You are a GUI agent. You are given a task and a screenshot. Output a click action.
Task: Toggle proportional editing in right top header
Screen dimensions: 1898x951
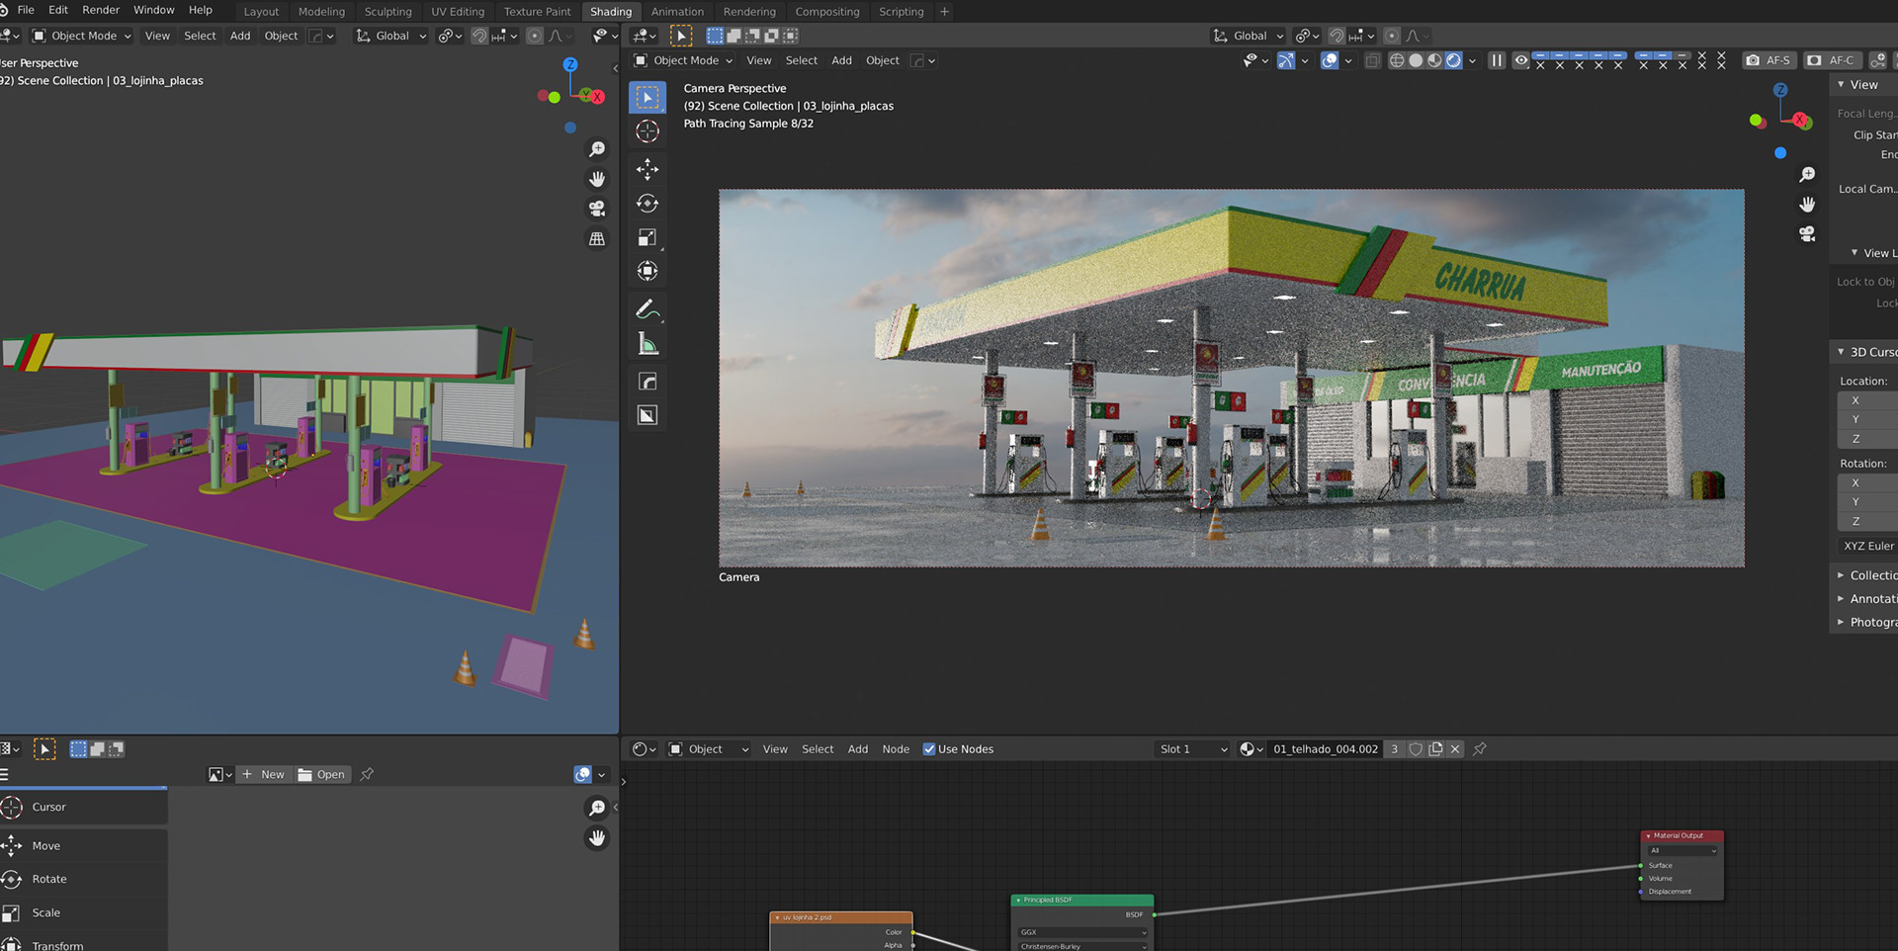coord(1392,36)
